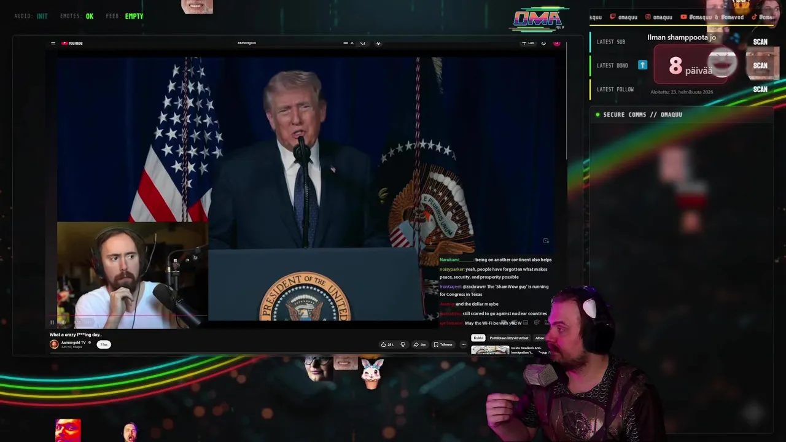Click the red face emote at bottom left

(x=68, y=430)
